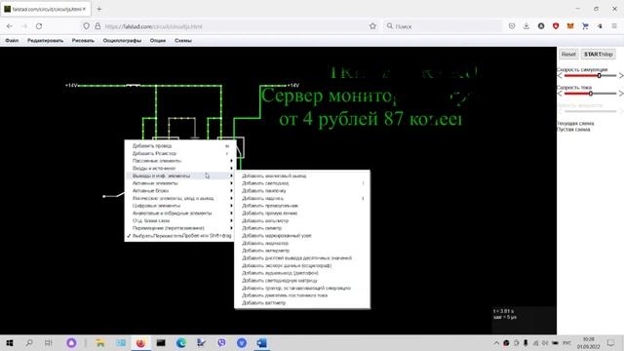The width and height of the screenshot is (624, 351).
Task: Open the Рисовать menu
Action: 83,41
